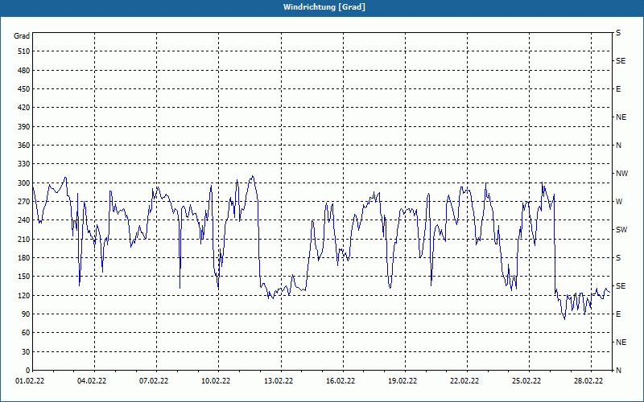Select the date label "16.02.22"
The width and height of the screenshot is (644, 402).
[341, 381]
